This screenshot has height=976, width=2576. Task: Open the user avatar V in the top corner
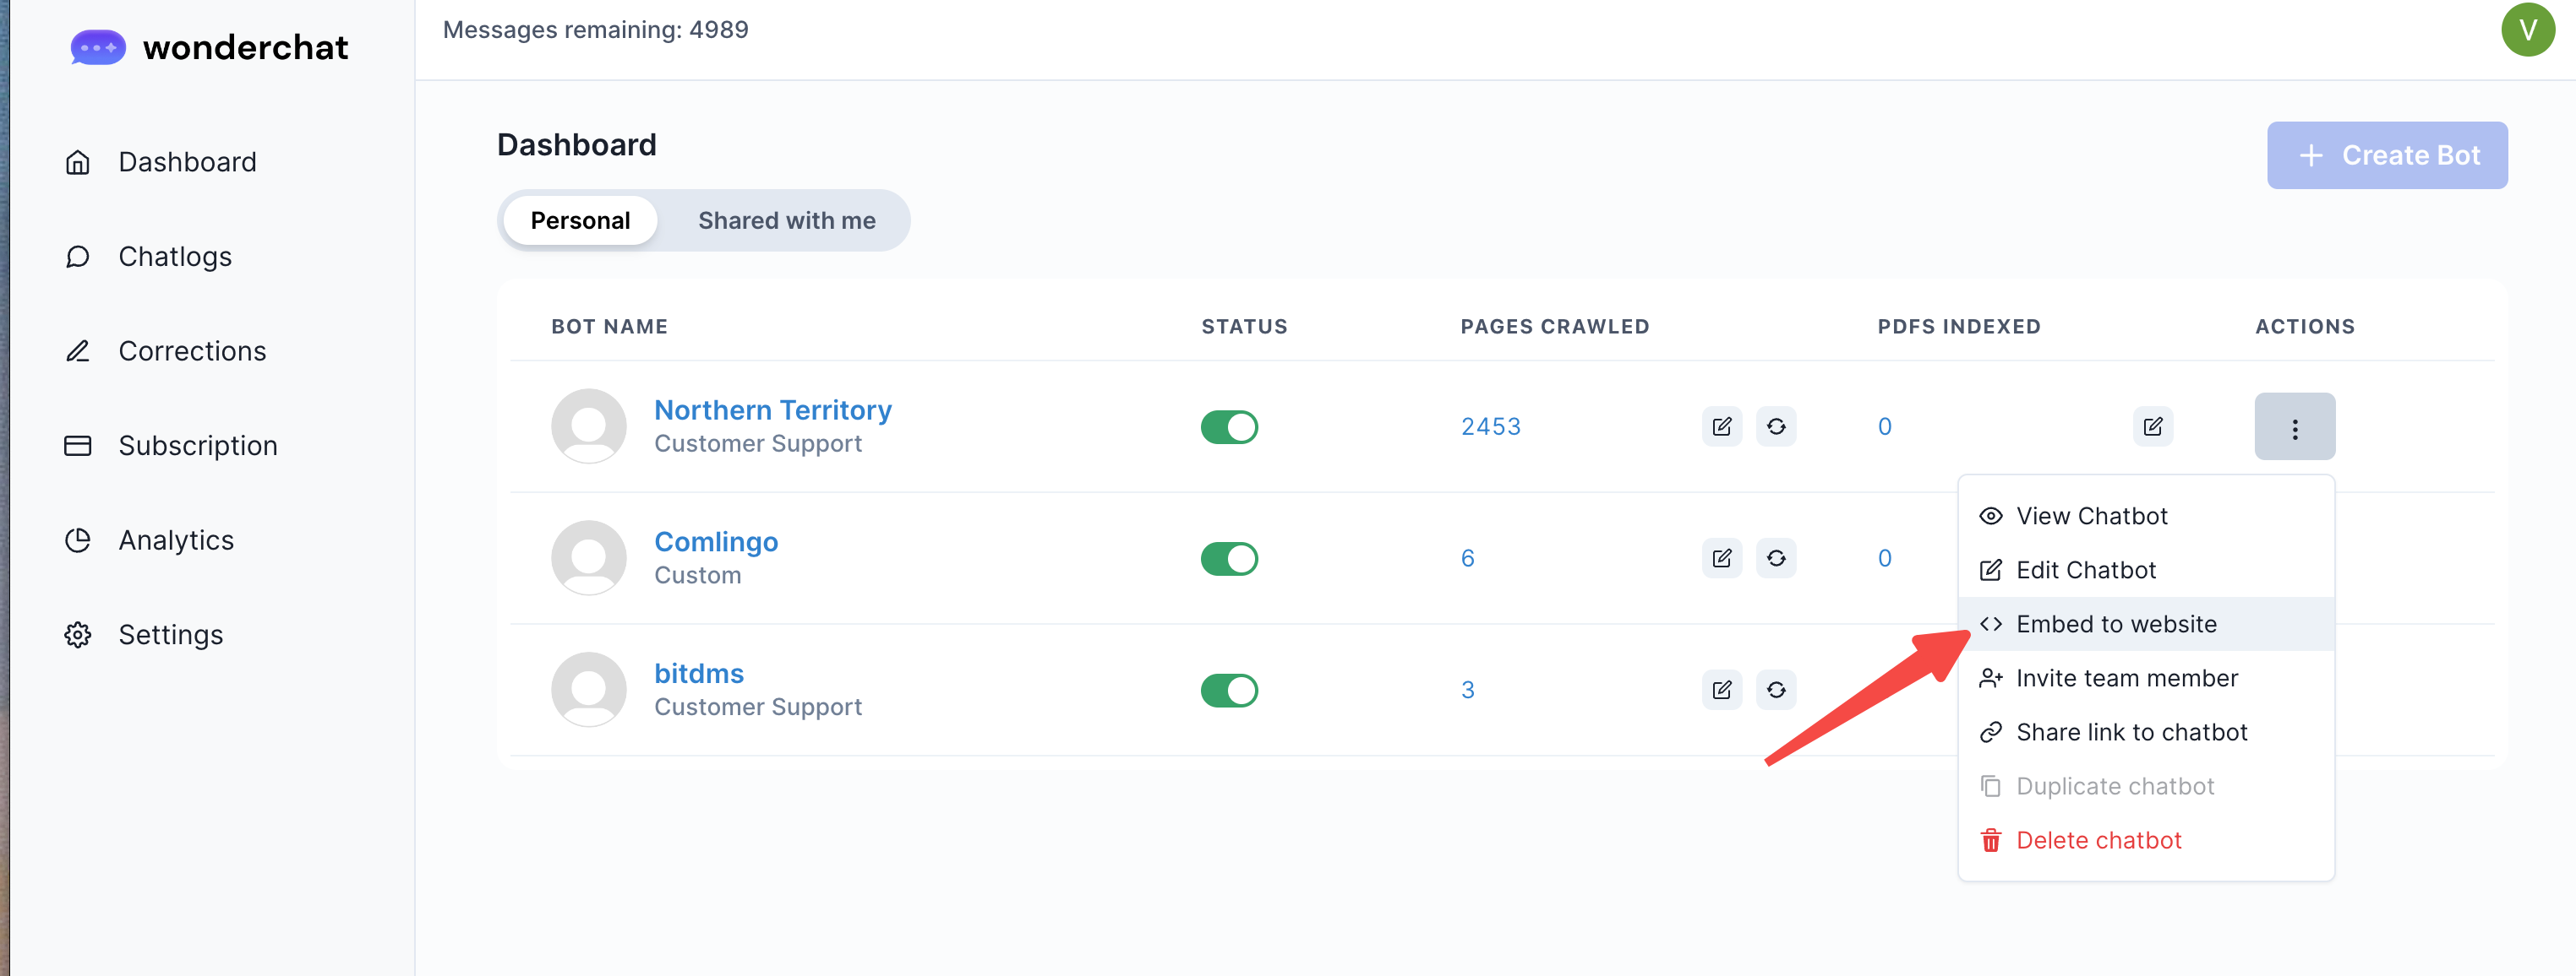point(2527,30)
